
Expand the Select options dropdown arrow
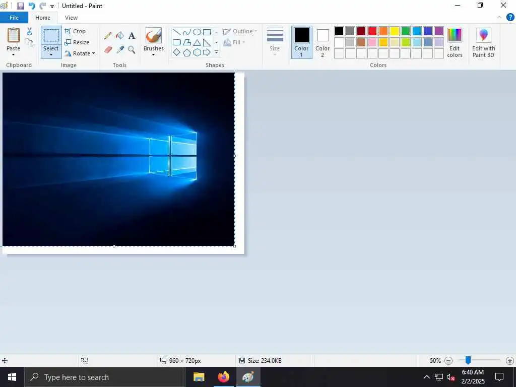pyautogui.click(x=51, y=54)
